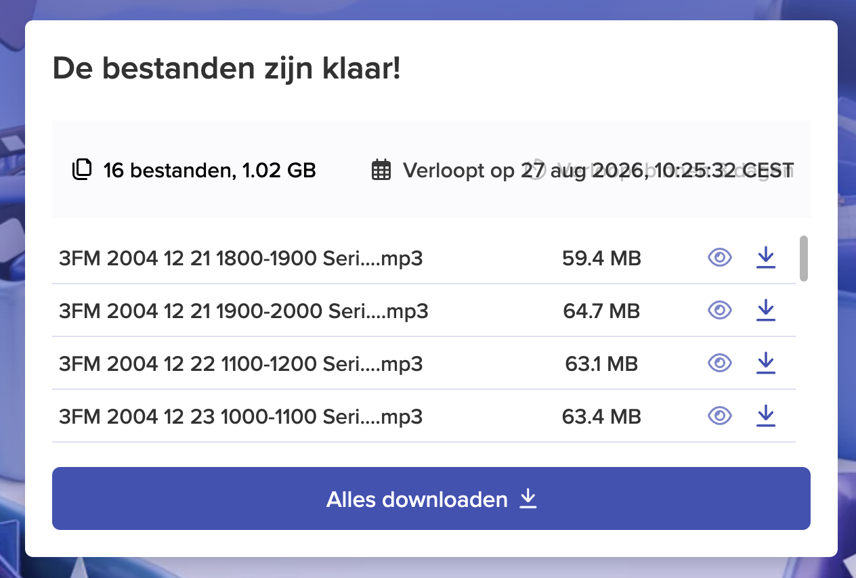Click the calendar icon next to Verloopt op

(381, 169)
